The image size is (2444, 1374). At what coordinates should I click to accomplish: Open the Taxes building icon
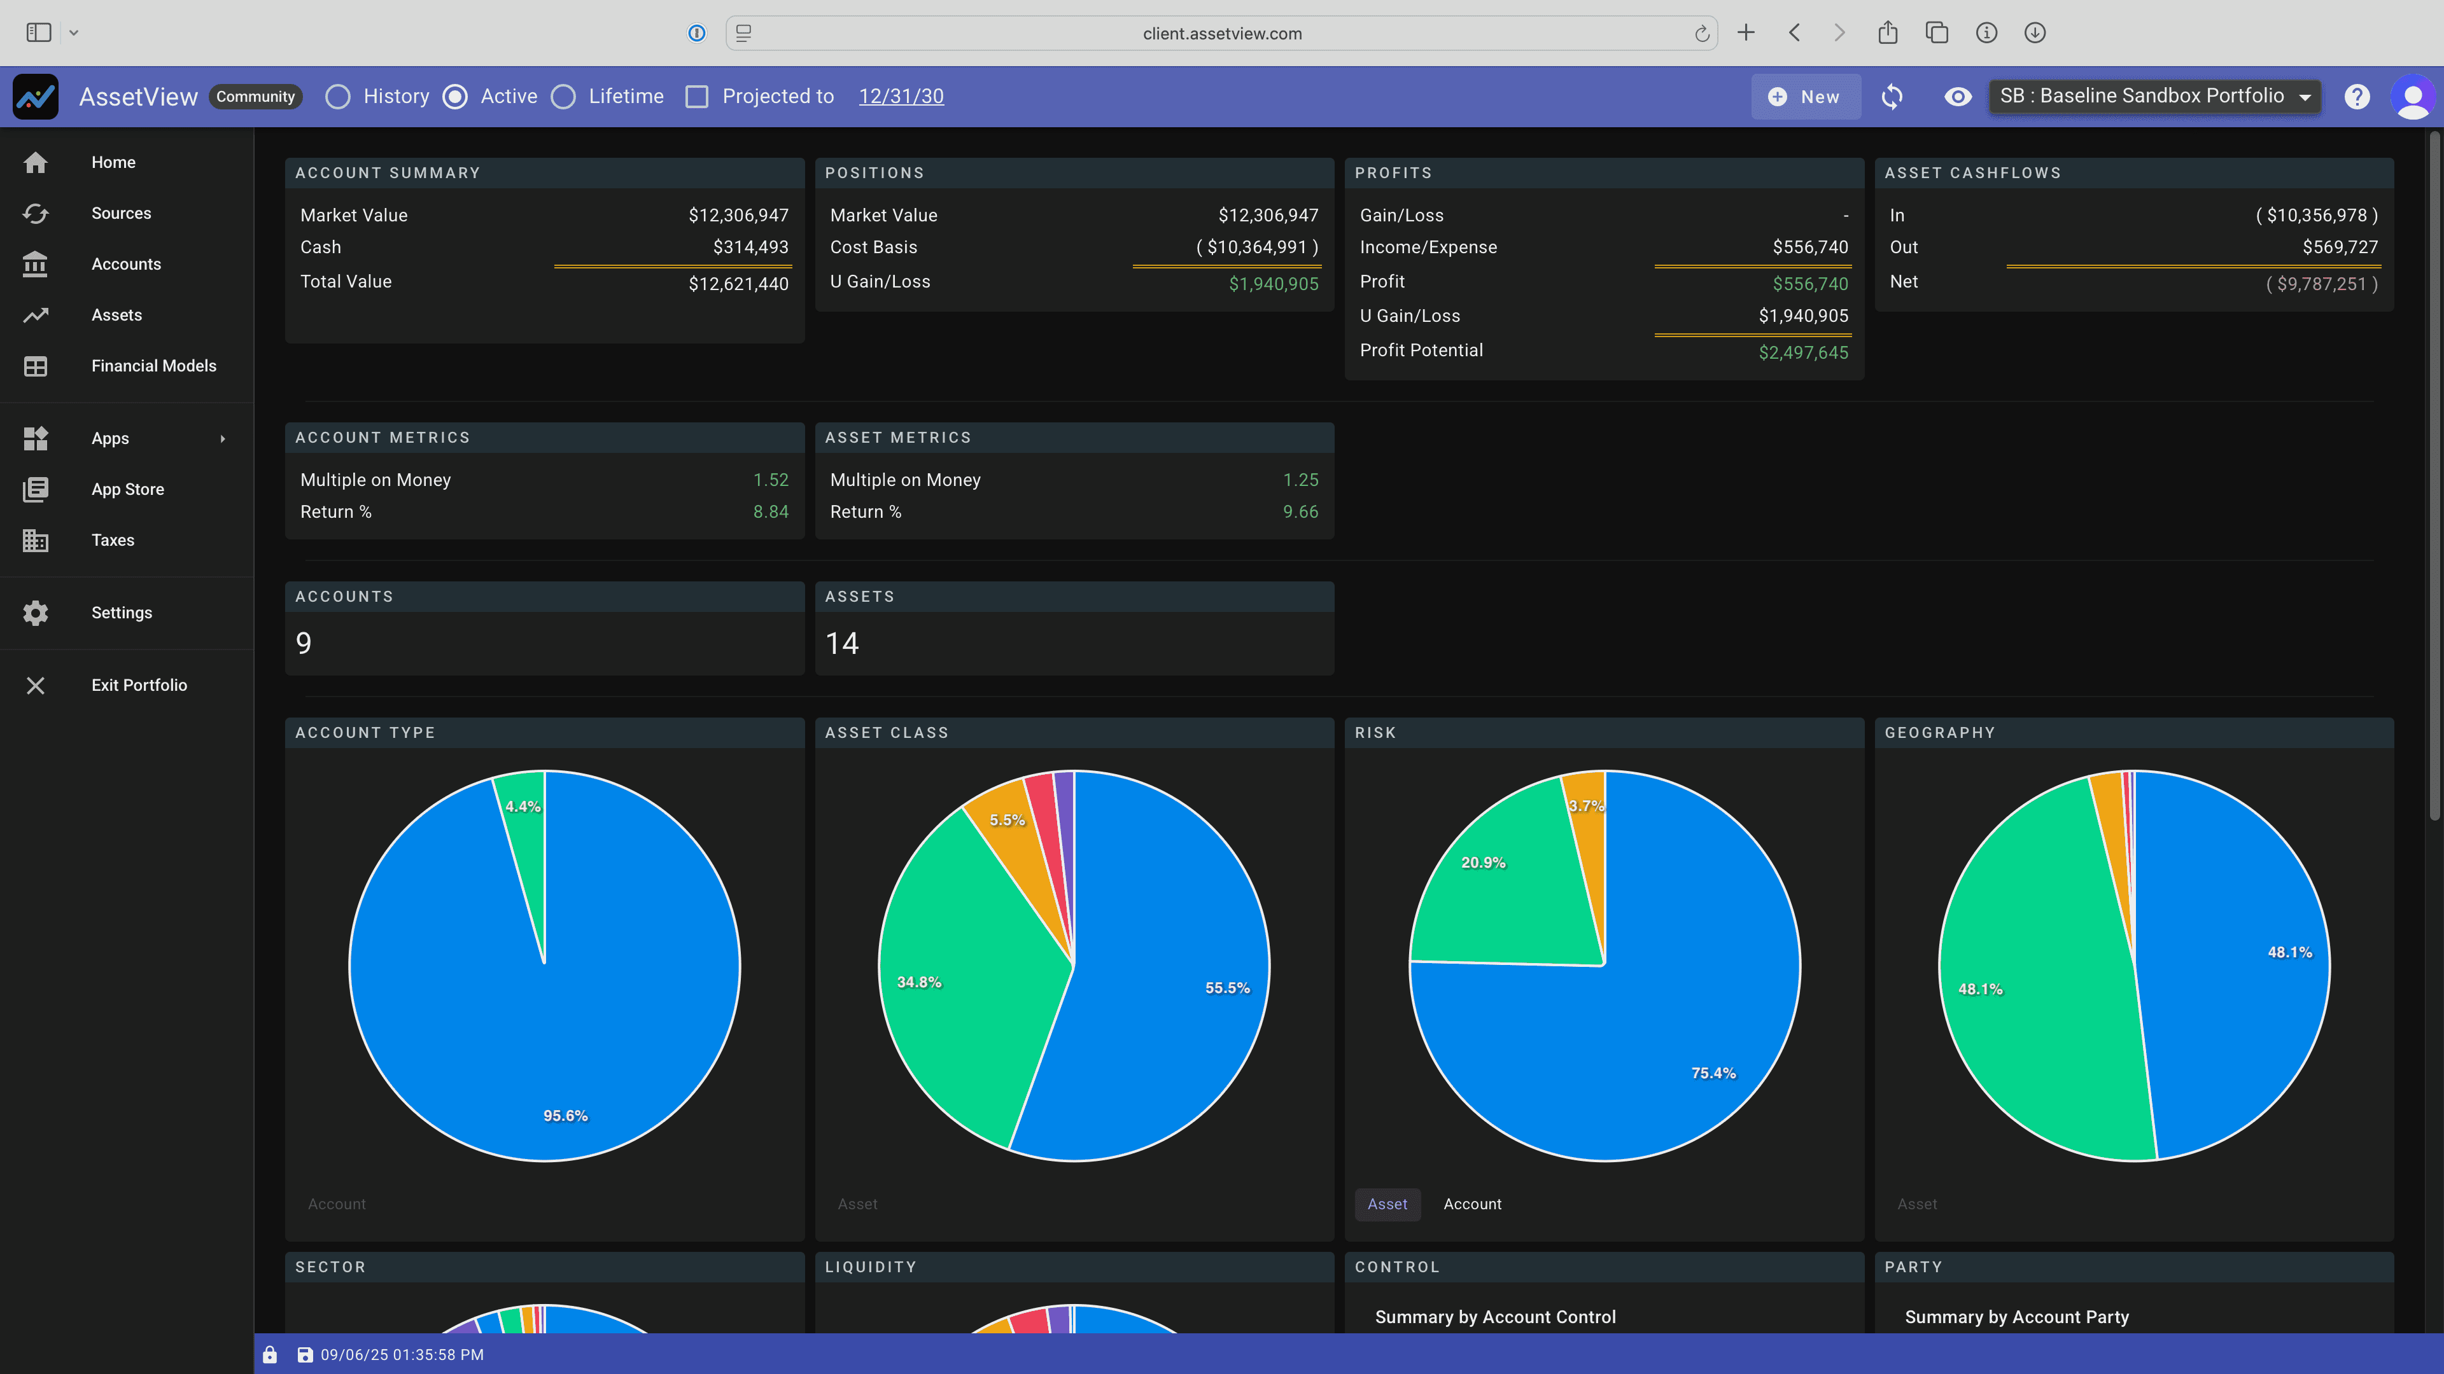(35, 541)
